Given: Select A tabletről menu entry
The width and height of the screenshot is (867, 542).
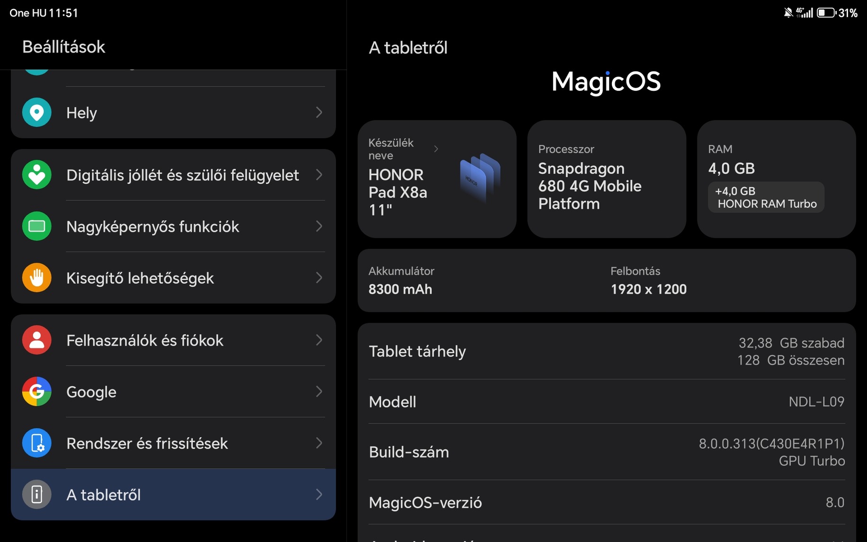Looking at the screenshot, I should pyautogui.click(x=173, y=494).
